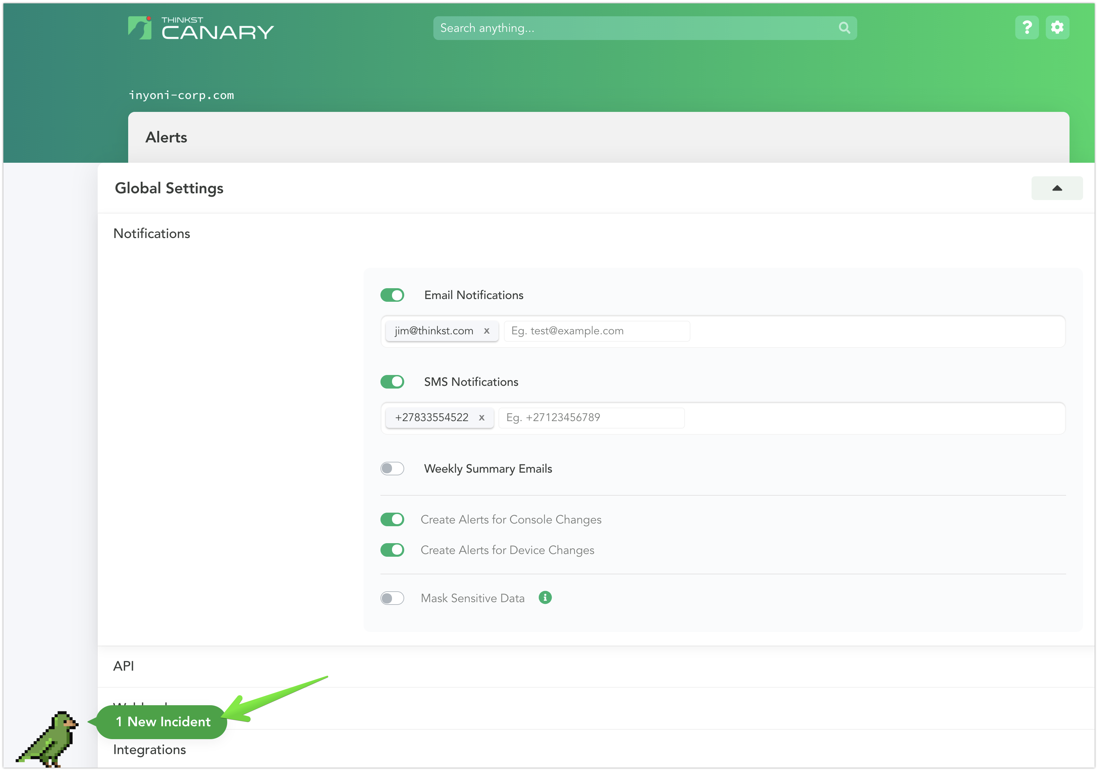This screenshot has width=1098, height=771.
Task: Click the jim@thinkst.com email tag
Action: [x=442, y=331]
